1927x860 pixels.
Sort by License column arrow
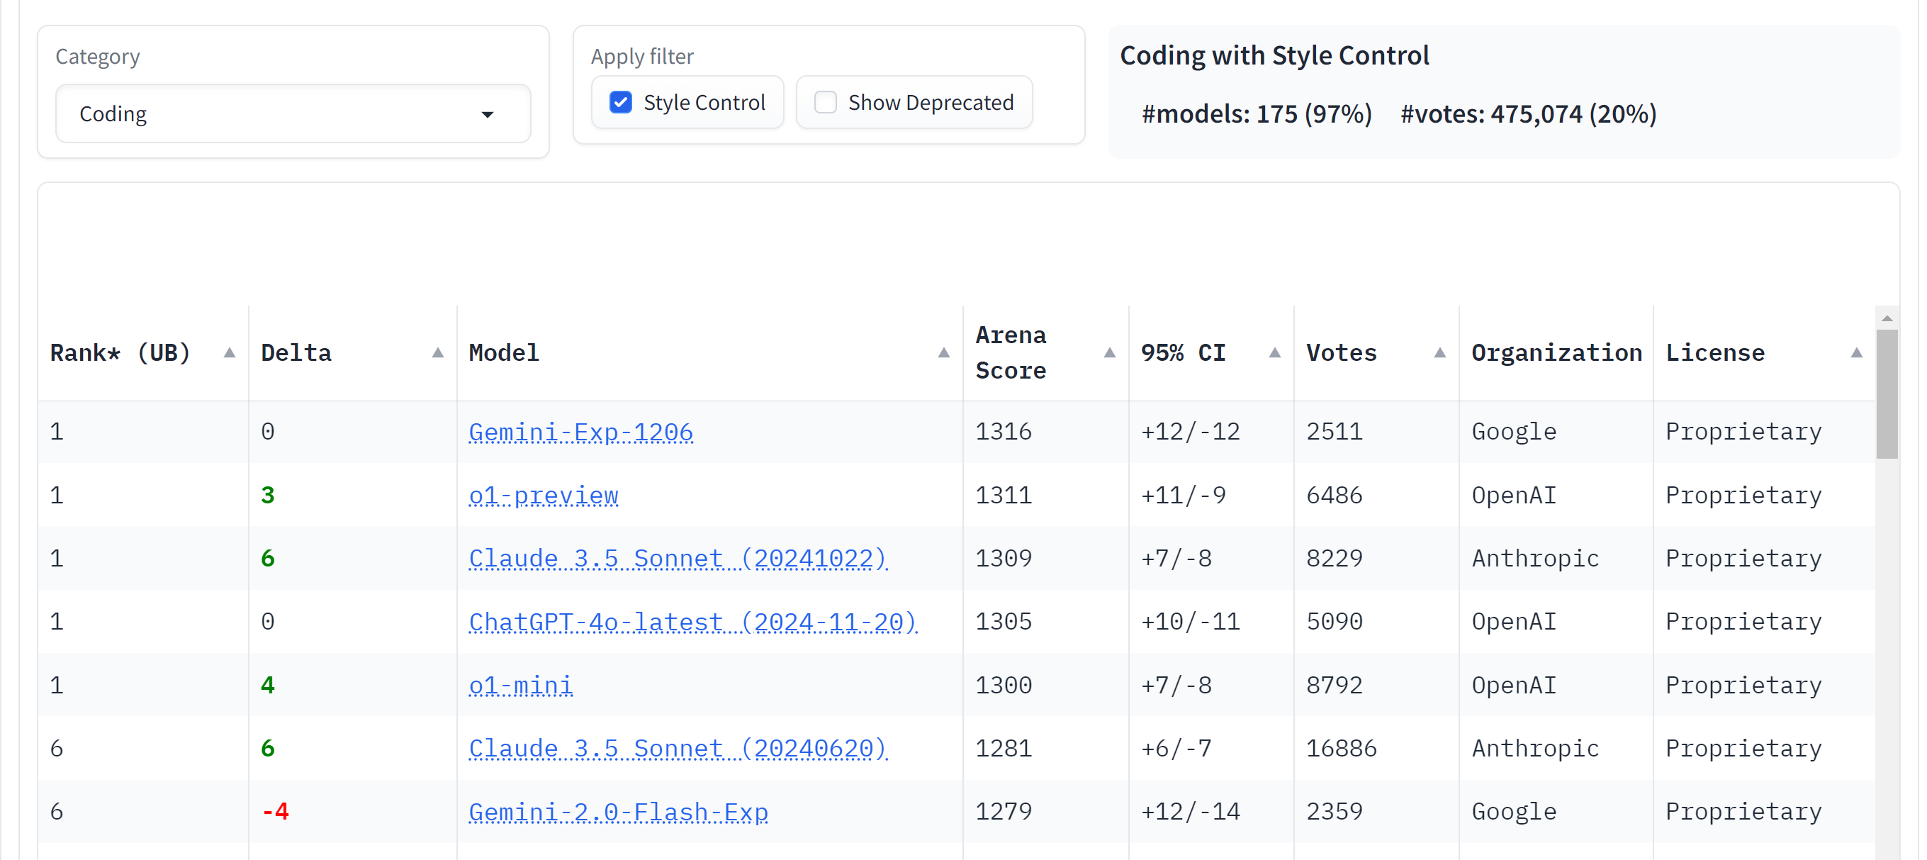1856,352
